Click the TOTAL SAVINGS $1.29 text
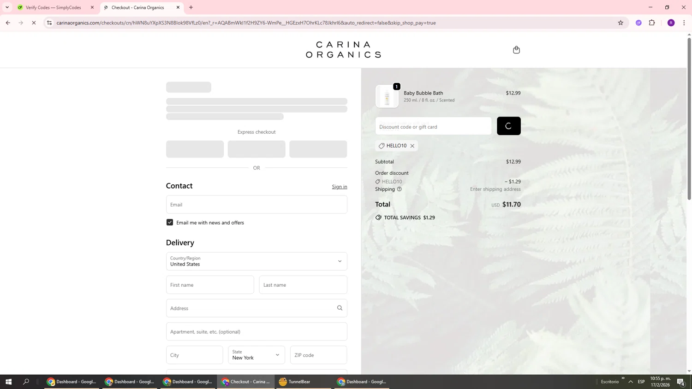 click(410, 218)
